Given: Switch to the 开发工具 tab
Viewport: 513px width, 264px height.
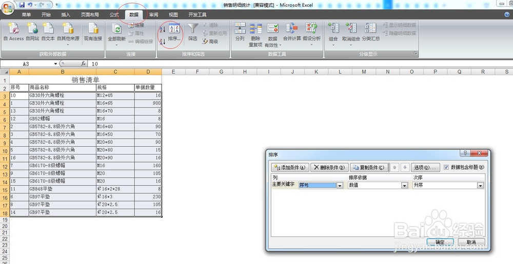Looking at the screenshot, I should click(x=198, y=15).
